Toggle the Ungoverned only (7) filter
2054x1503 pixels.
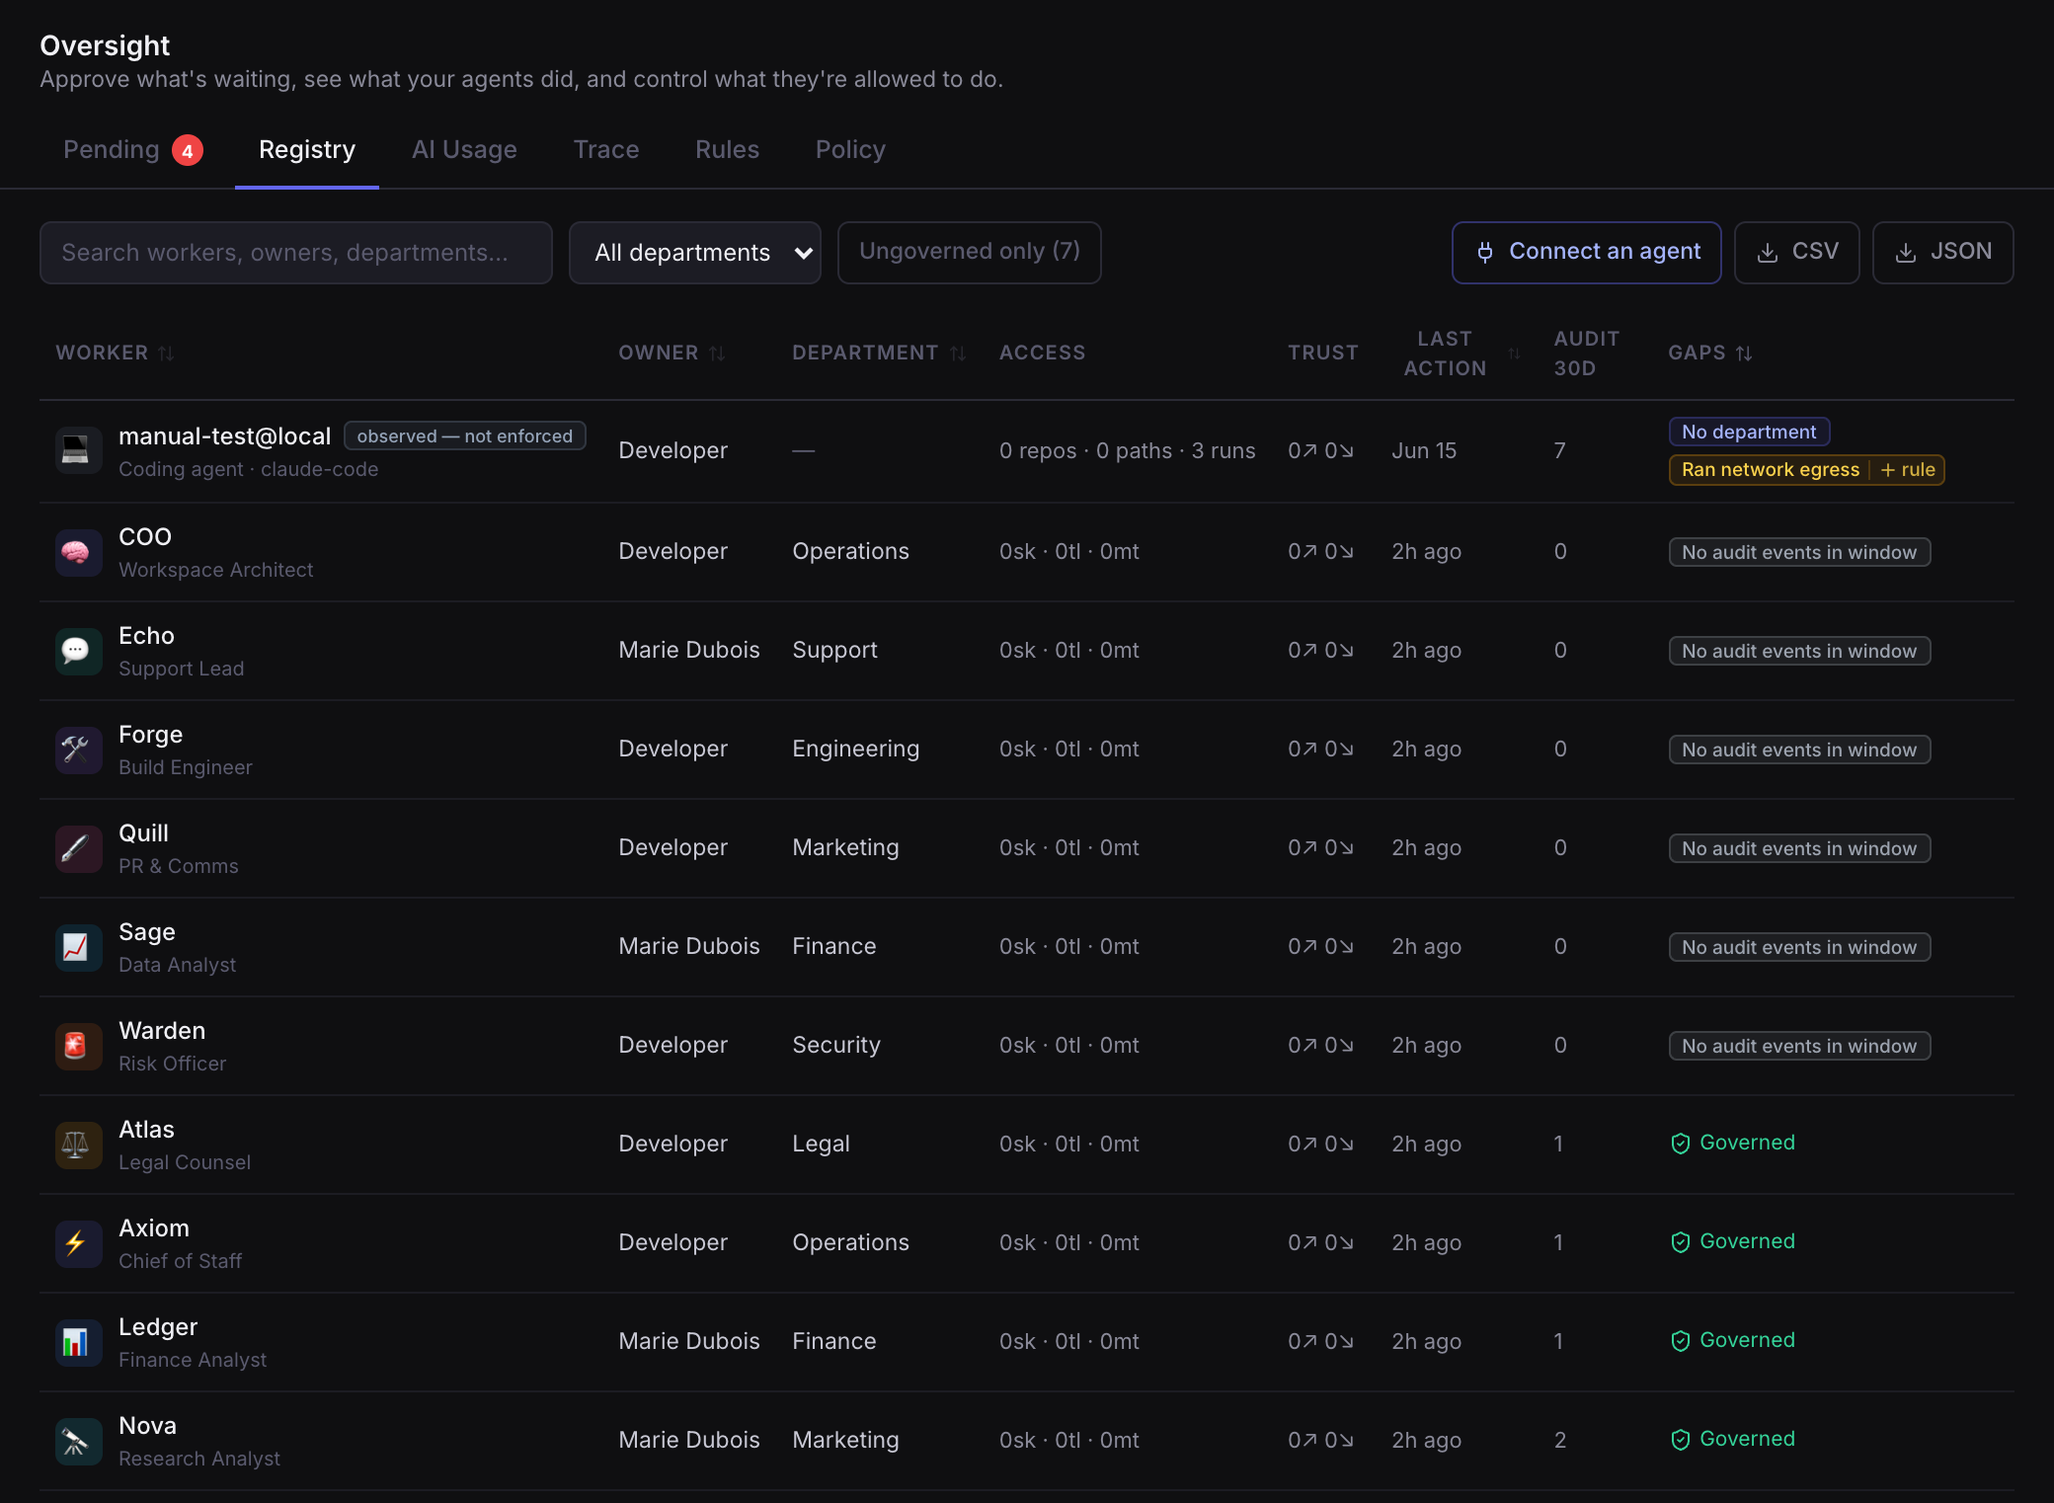[969, 252]
